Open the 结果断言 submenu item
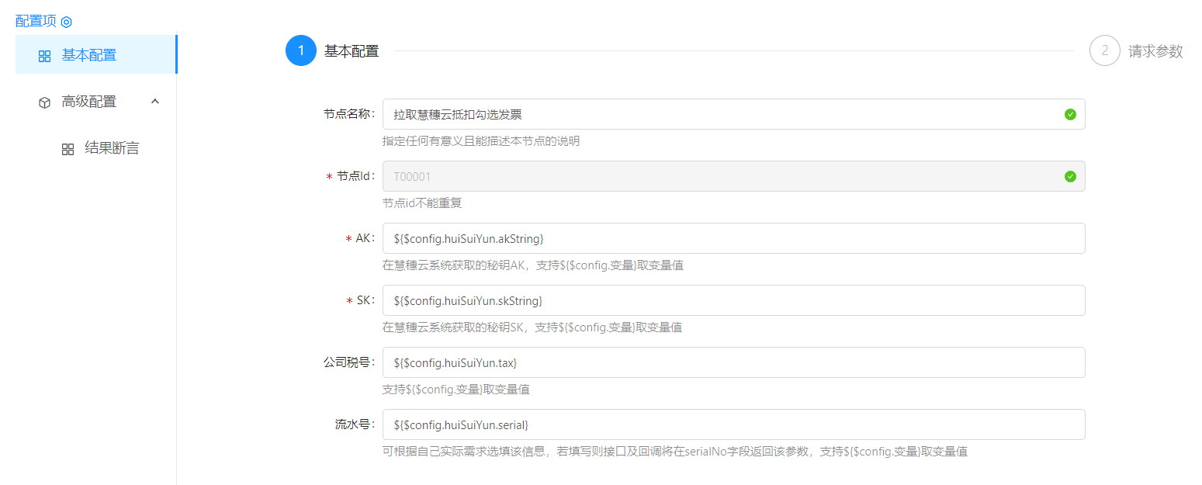The image size is (1202, 485). 112,148
